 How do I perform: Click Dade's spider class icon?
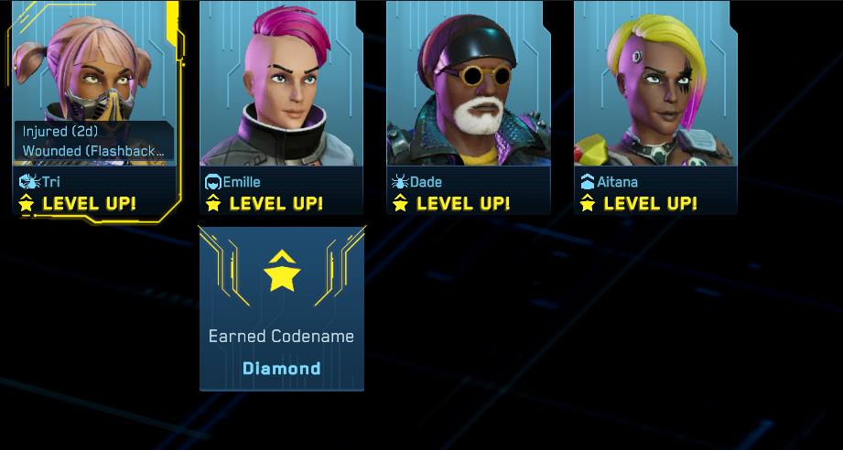pos(400,182)
